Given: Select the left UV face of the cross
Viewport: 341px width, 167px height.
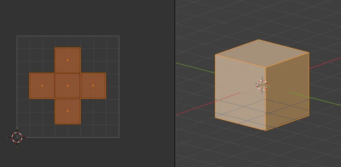Looking at the screenshot, I should coord(42,86).
